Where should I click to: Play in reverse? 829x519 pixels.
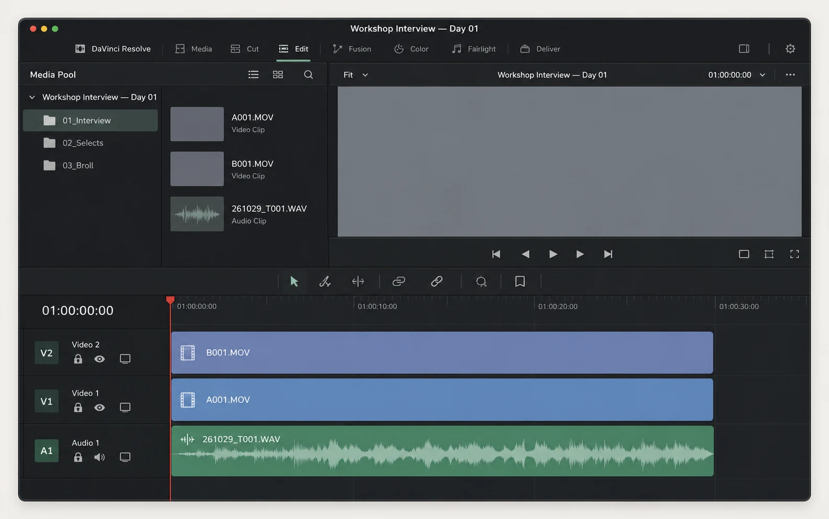(525, 254)
